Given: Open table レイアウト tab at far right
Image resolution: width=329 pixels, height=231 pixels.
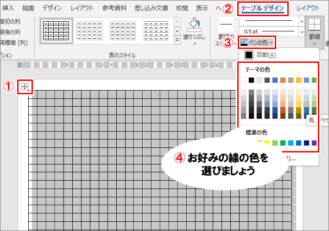Looking at the screenshot, I should [x=308, y=8].
